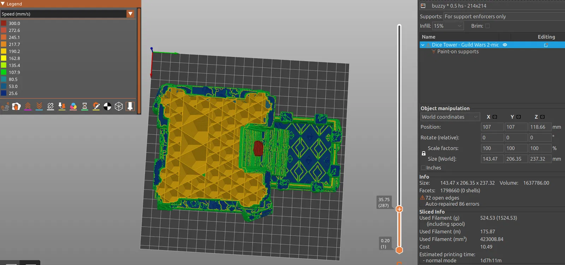This screenshot has height=265, width=565.
Task: Click the 25.6 speed dark blue swatch
Action: tap(4, 93)
